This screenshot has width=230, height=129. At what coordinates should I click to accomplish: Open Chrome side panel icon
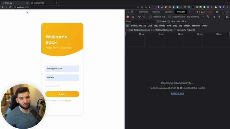[x=220, y=7]
